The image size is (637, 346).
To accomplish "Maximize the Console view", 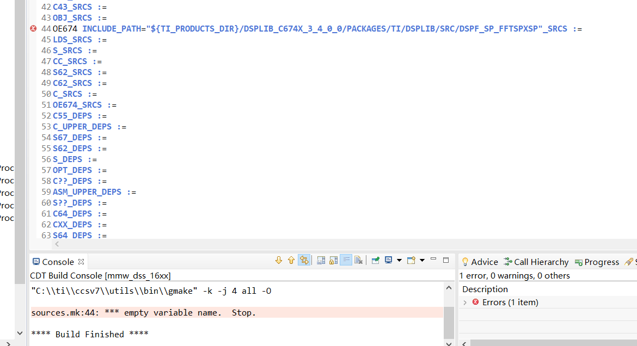I will [446, 260].
